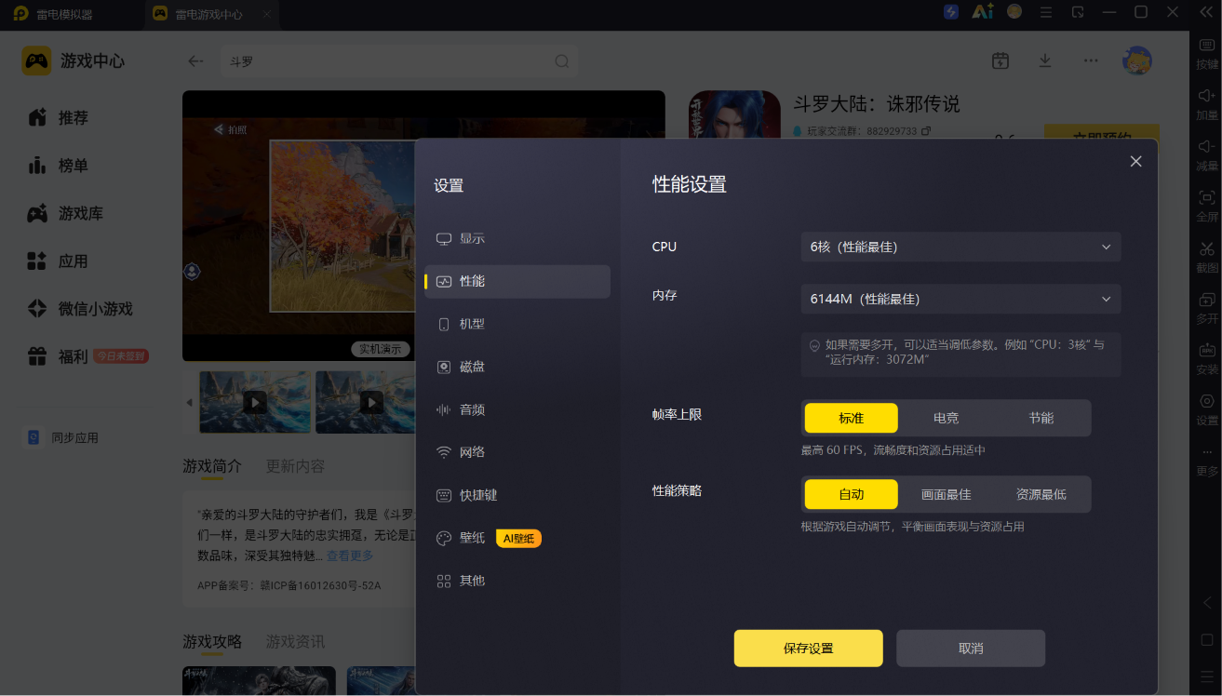The image size is (1222, 696).
Task: Close the 性能设置 dialog with the X
Action: pyautogui.click(x=1135, y=161)
